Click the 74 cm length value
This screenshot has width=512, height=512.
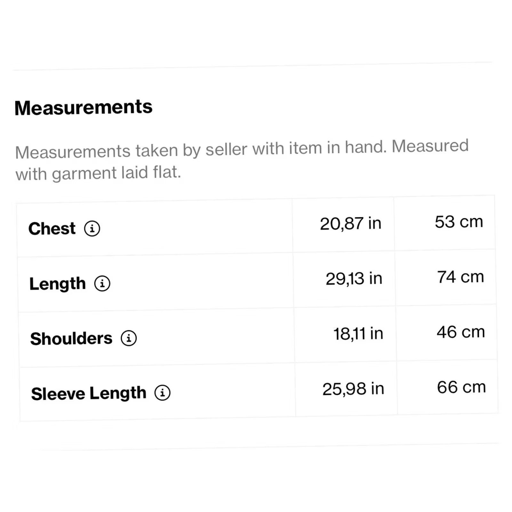click(x=460, y=277)
